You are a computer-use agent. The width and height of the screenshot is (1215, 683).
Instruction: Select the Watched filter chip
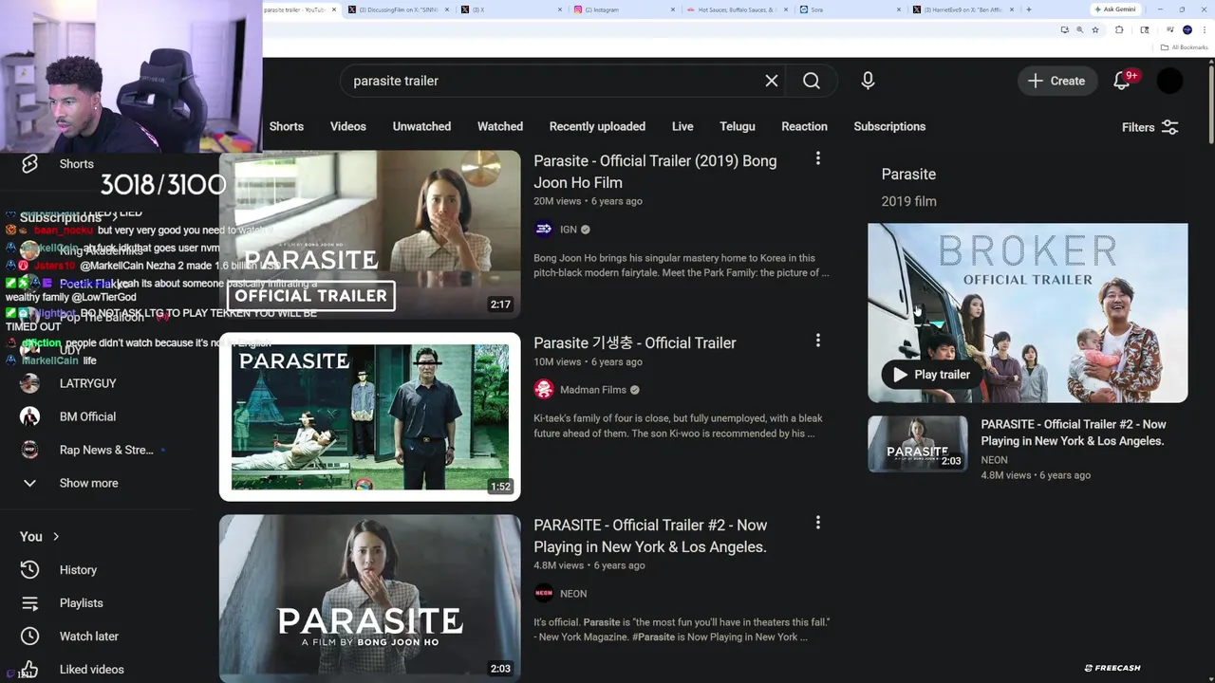(500, 126)
